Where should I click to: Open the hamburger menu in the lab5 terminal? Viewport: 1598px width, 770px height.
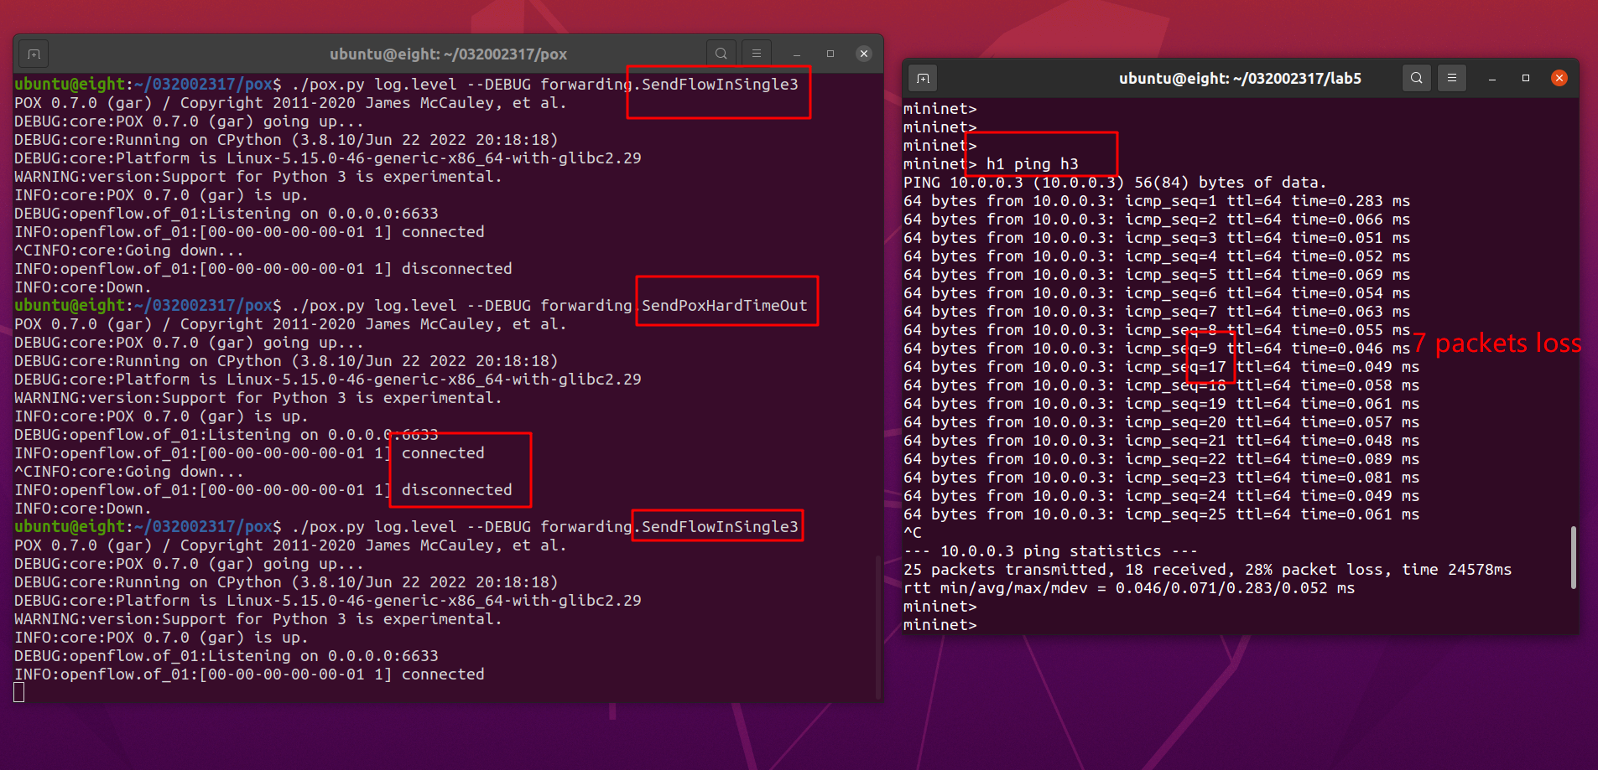[x=1452, y=78]
